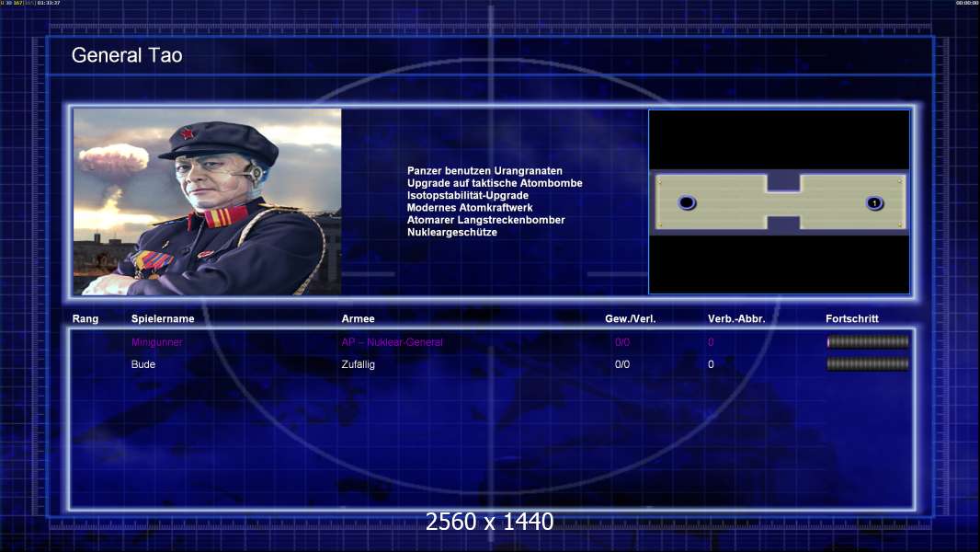Click the General Tao title text
Viewport: 980px width, 552px height.
127,55
